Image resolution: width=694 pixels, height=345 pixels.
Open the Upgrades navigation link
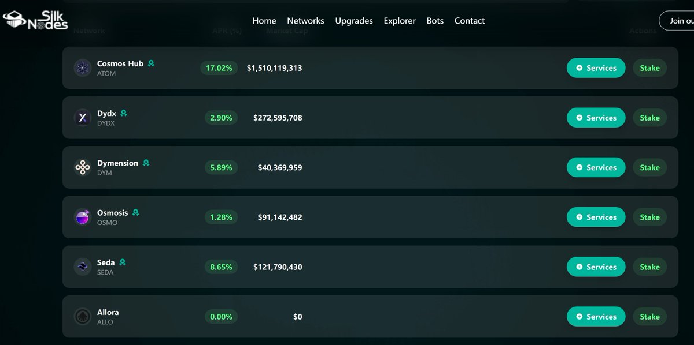[x=354, y=21]
